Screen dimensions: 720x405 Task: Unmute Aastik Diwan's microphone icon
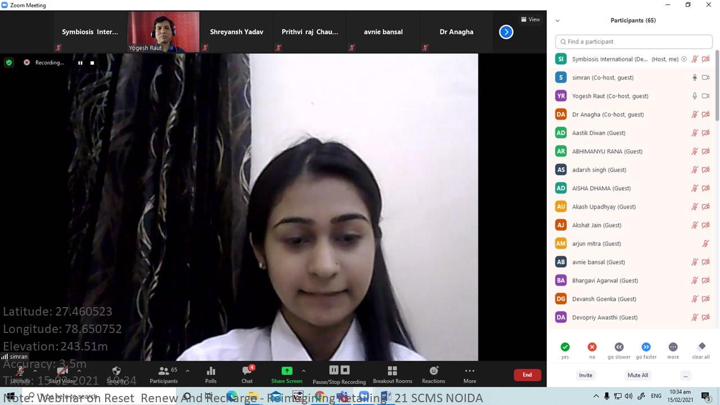pyautogui.click(x=695, y=133)
